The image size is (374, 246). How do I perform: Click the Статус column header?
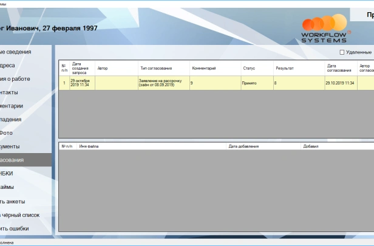249,69
